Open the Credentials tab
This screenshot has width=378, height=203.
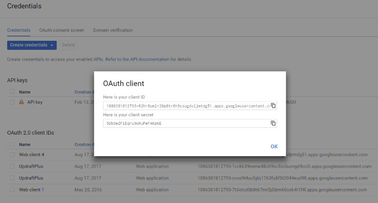click(18, 31)
